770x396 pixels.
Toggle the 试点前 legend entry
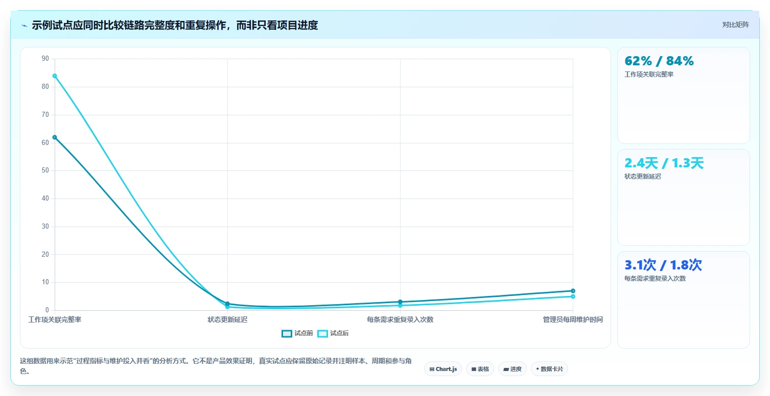click(297, 333)
